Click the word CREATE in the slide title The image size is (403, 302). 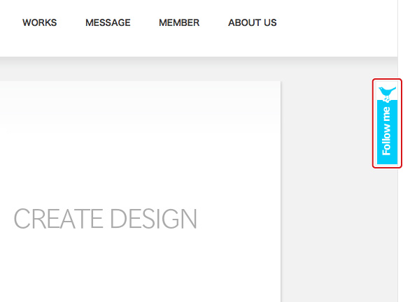(x=58, y=219)
